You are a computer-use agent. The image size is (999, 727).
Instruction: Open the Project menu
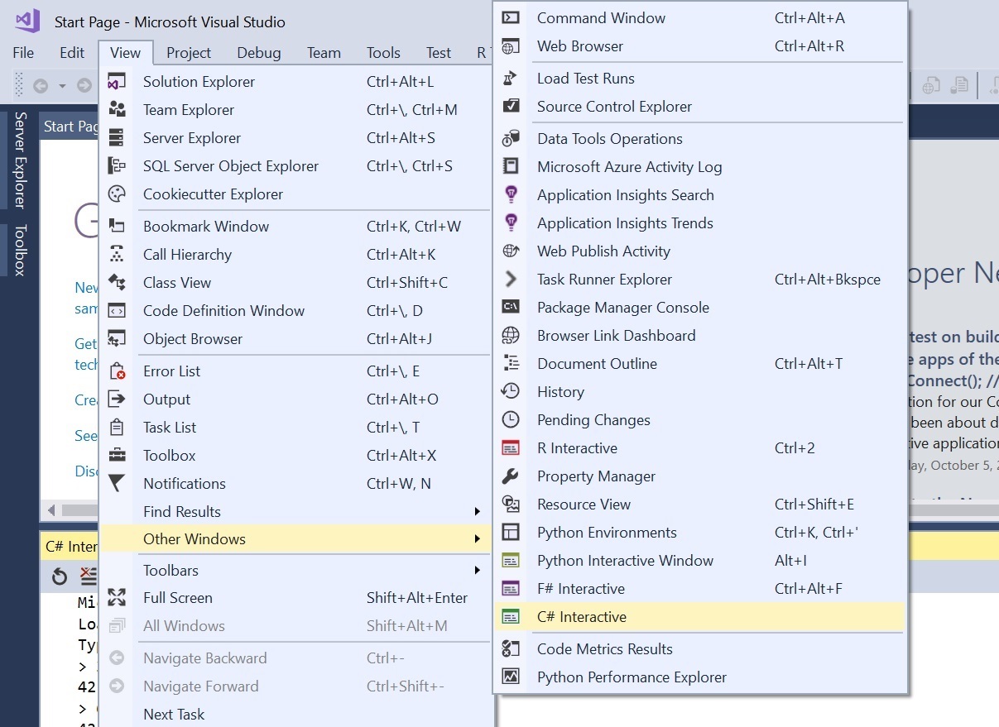pos(189,53)
